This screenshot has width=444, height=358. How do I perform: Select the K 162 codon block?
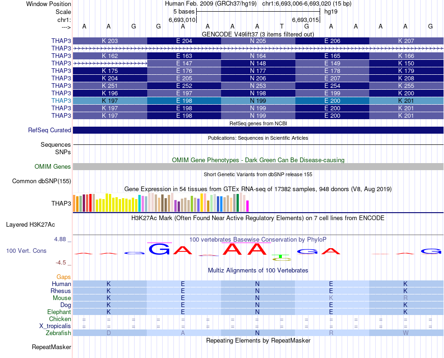click(110, 56)
